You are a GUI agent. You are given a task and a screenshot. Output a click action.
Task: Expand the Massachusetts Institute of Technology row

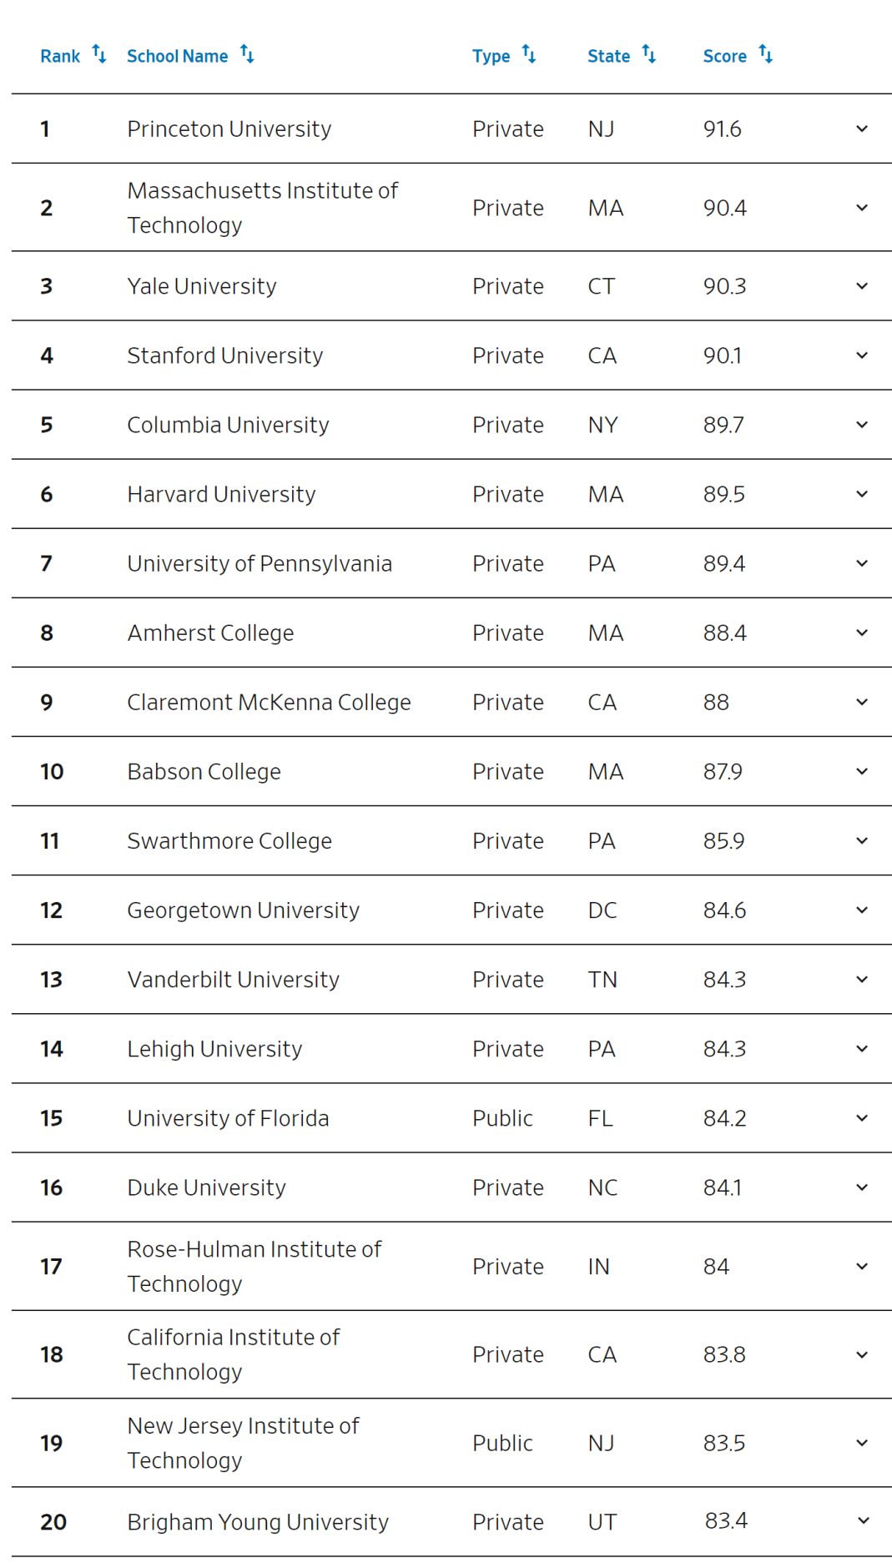pyautogui.click(x=862, y=208)
